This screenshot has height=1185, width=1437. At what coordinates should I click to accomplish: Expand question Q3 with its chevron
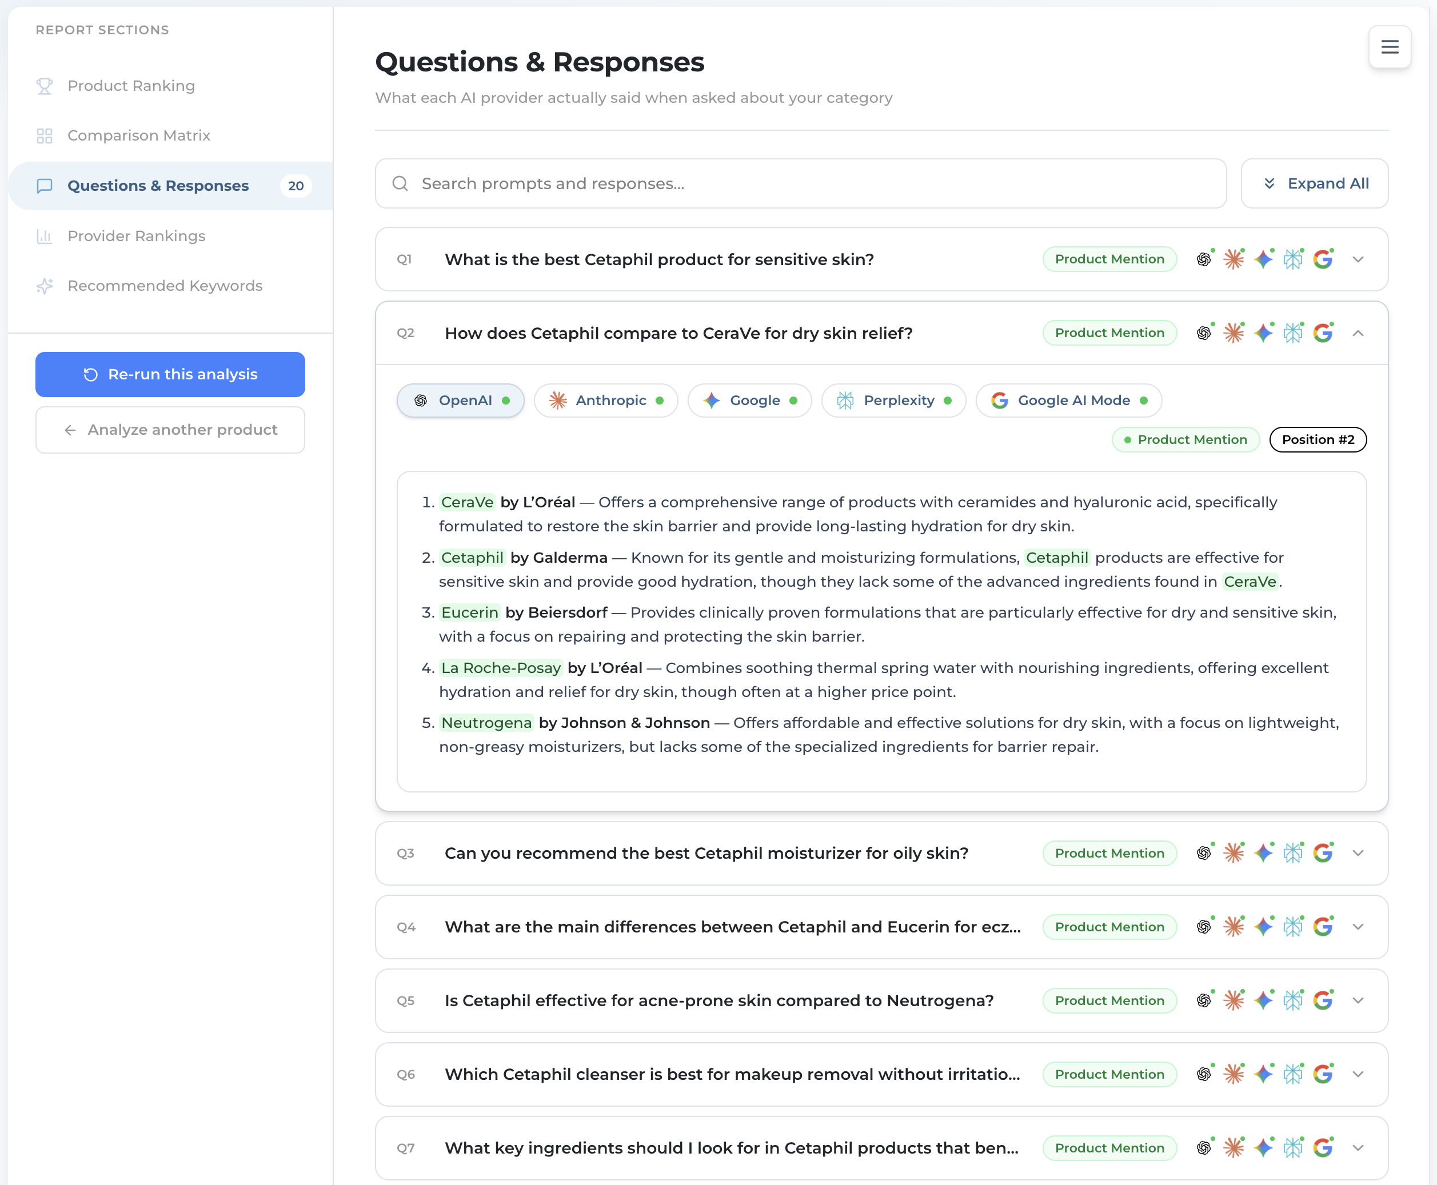click(1358, 853)
